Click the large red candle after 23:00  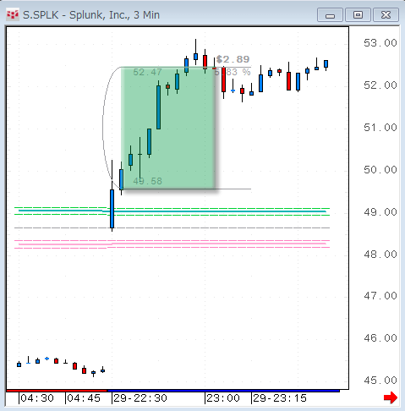click(223, 79)
